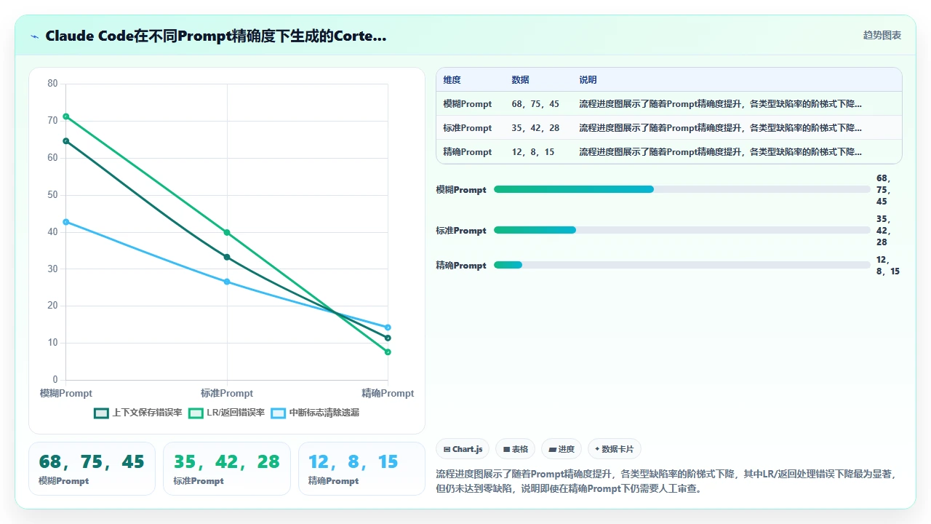Image resolution: width=931 pixels, height=524 pixels.
Task: Select the 进度 tag chip
Action: [x=562, y=449]
